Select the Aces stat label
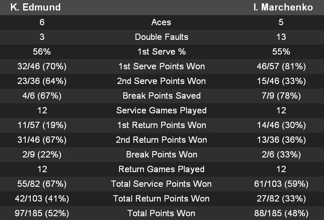324x220 pixels. (x=161, y=22)
